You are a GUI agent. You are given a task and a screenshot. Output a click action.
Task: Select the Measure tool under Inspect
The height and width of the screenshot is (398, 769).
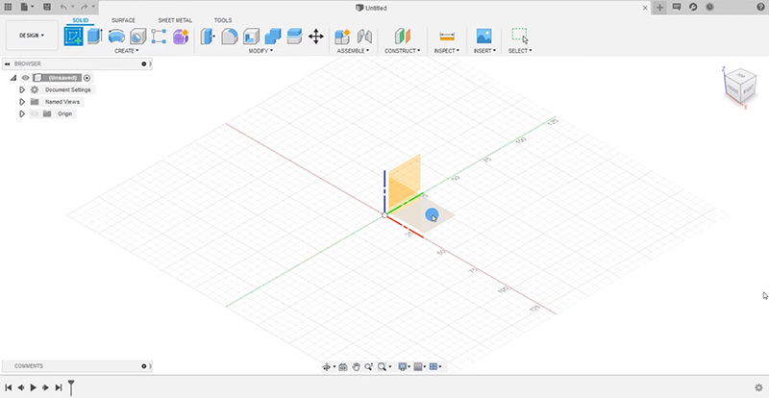(446, 37)
